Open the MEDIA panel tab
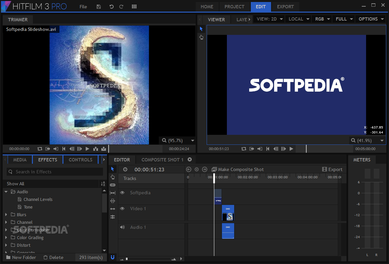This screenshot has height=264, width=389. [x=20, y=160]
